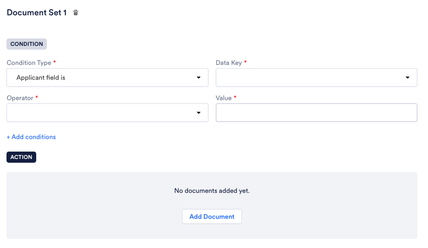428x248 pixels.
Task: Click the Document Set 1 heading
Action: [x=37, y=13]
